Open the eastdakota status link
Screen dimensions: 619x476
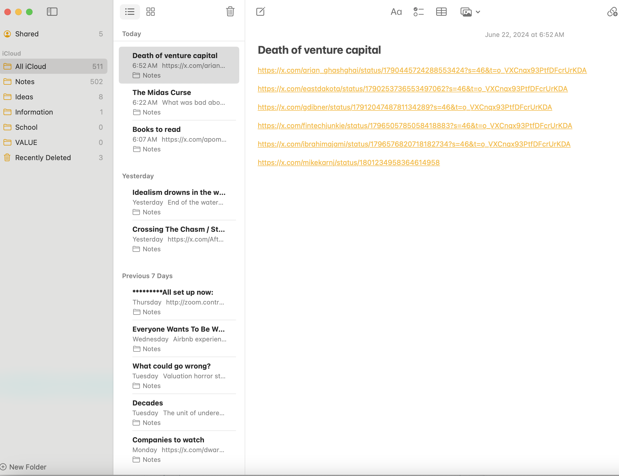pos(412,89)
